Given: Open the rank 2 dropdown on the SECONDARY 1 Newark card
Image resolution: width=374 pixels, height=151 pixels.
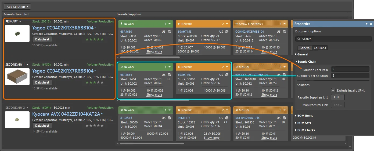Looking at the screenshot, I should [x=227, y=67].
